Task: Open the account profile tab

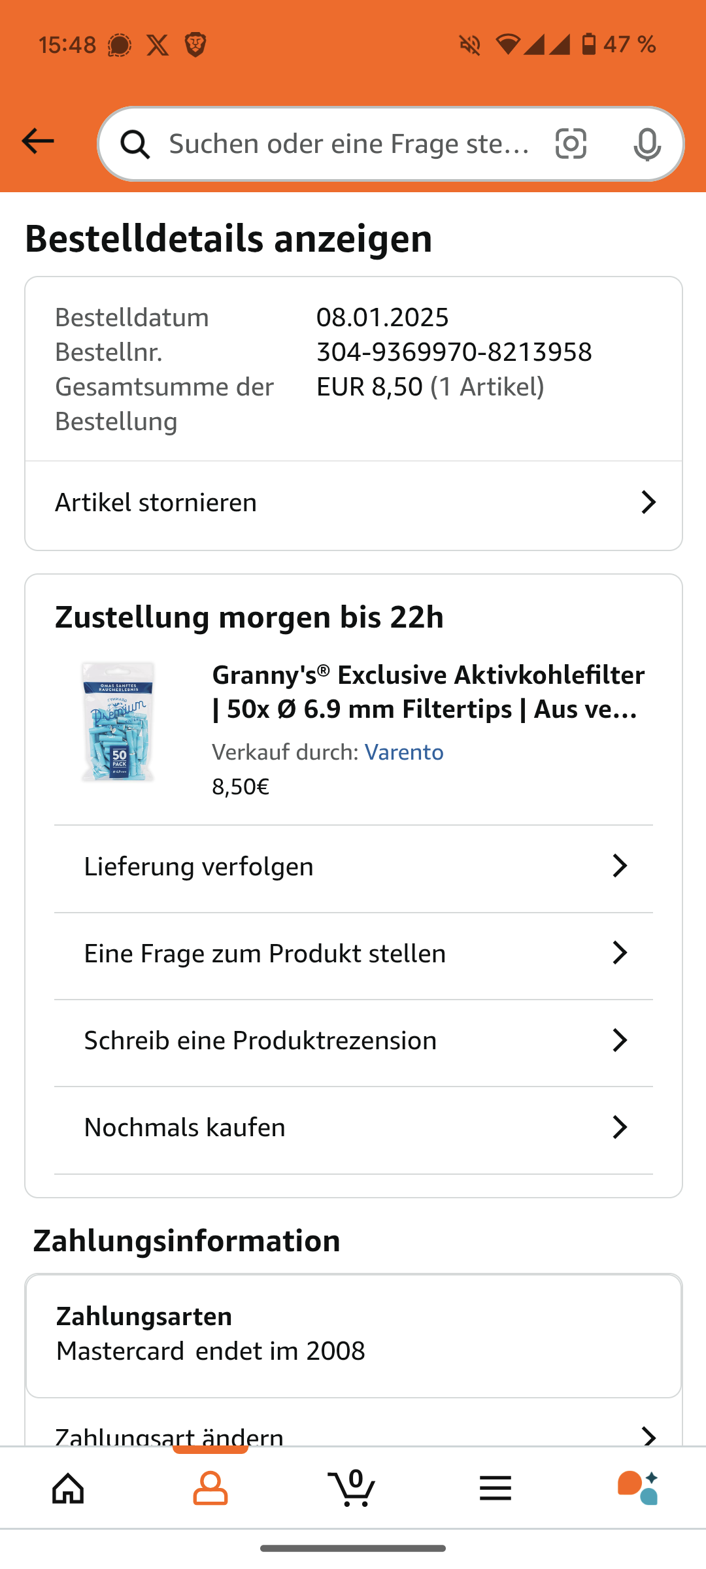Action: (210, 1489)
